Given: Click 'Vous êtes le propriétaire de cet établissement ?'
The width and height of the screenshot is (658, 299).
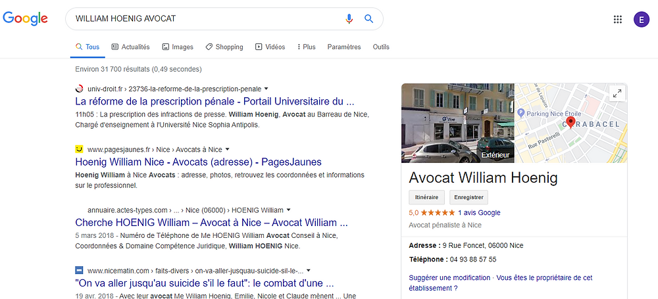Looking at the screenshot, I should 501,283.
